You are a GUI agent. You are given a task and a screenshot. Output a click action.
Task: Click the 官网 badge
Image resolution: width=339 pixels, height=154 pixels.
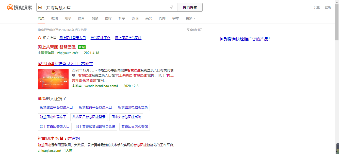tap(82, 47)
